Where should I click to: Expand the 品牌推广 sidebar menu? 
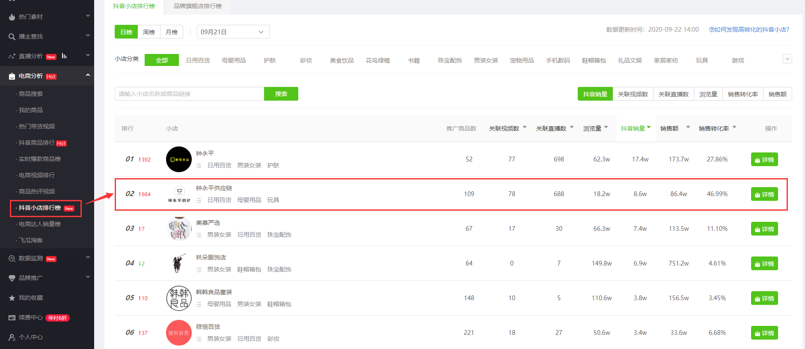point(88,277)
